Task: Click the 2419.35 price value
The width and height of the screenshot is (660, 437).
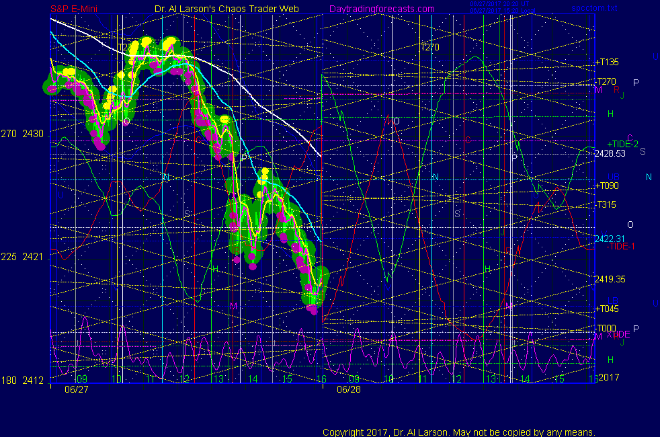Action: tap(610, 279)
